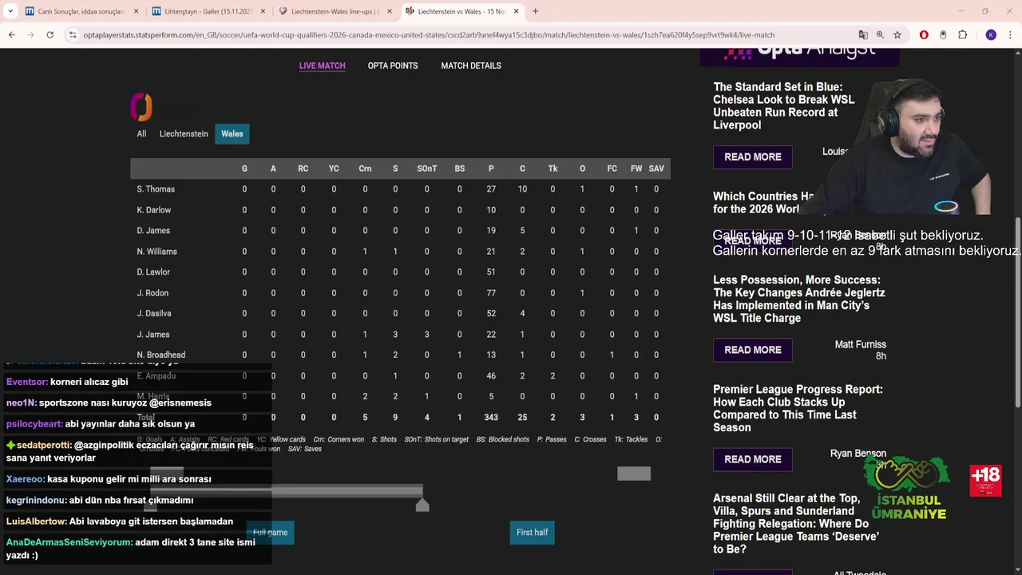Select the J. James player row
The image size is (1022, 575).
(x=400, y=335)
